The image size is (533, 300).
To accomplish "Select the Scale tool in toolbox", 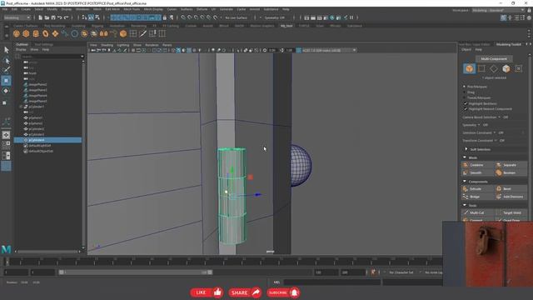I will tap(5, 102).
